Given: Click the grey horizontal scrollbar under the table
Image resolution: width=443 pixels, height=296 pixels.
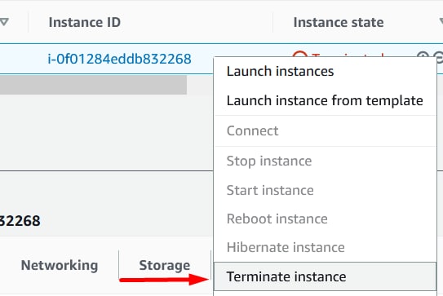Looking at the screenshot, I should [93, 85].
